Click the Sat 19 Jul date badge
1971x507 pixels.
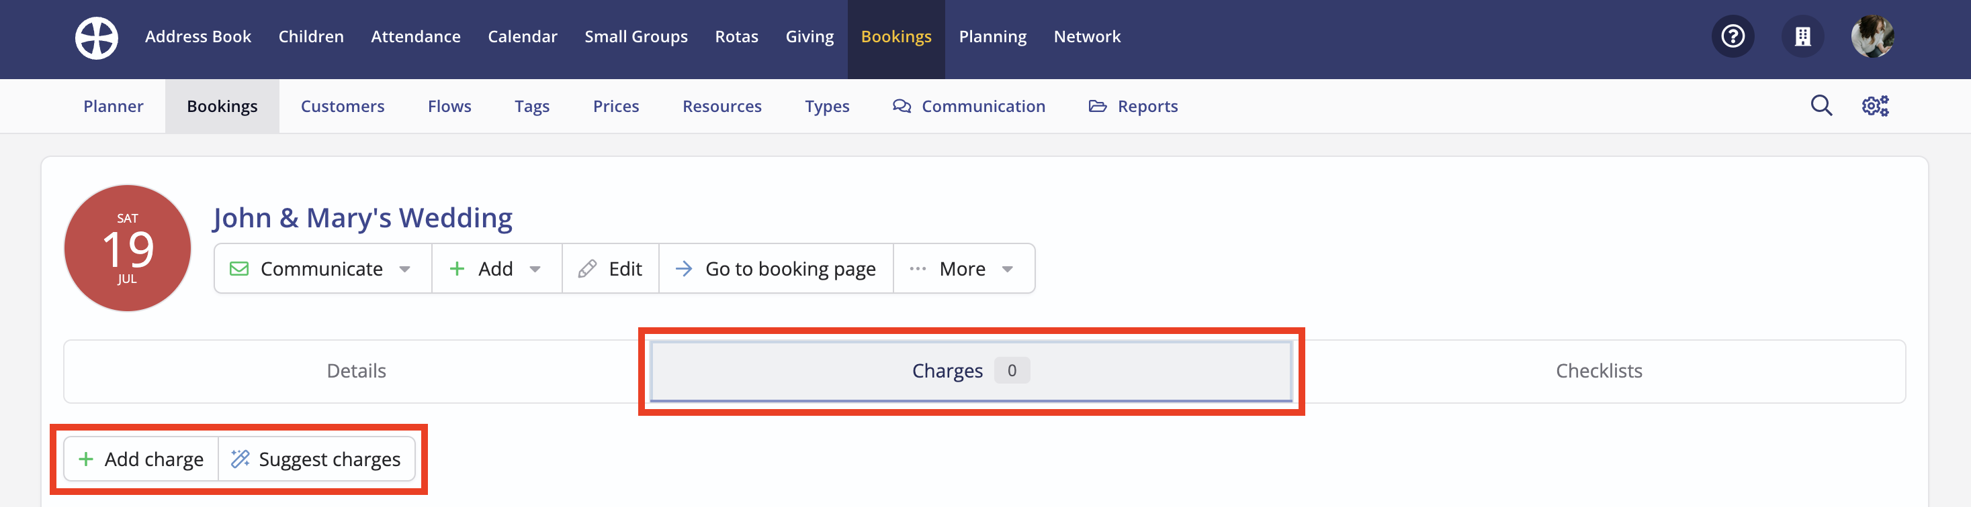(x=127, y=248)
